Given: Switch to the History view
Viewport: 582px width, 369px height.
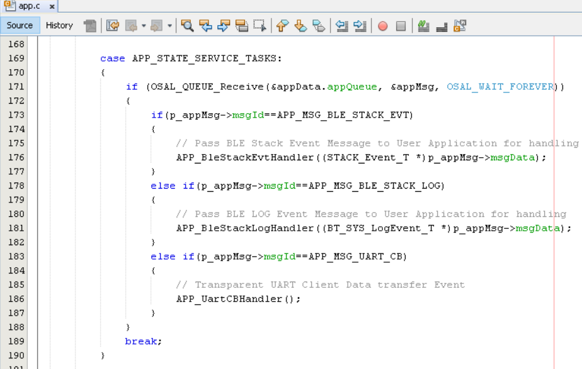Looking at the screenshot, I should pos(59,26).
